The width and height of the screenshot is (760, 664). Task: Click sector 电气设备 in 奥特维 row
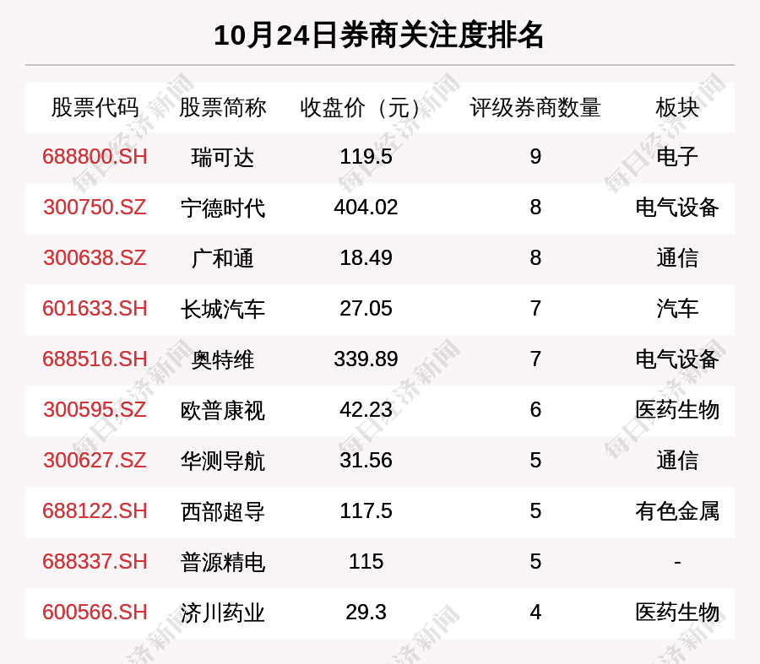[677, 359]
